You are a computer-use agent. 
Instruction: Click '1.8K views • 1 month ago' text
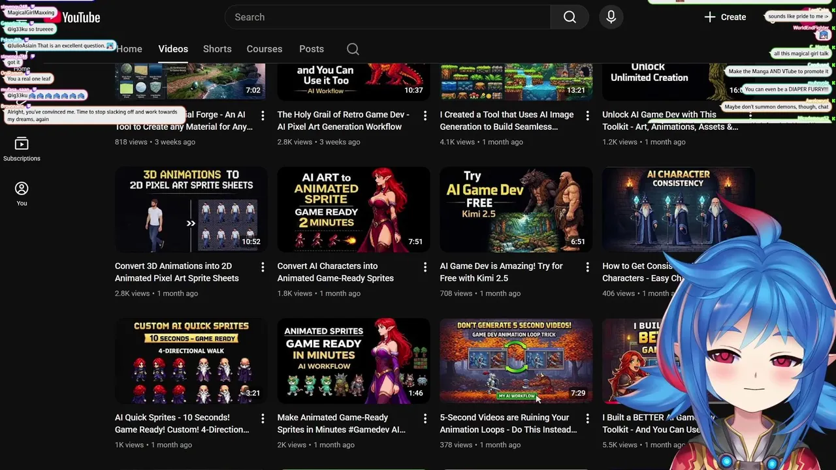[x=319, y=293]
